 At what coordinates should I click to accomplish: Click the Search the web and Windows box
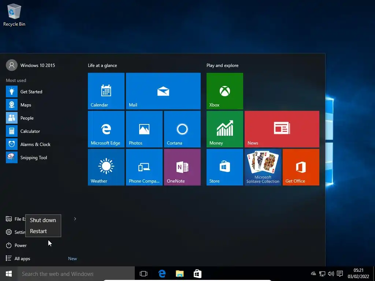[x=76, y=274]
